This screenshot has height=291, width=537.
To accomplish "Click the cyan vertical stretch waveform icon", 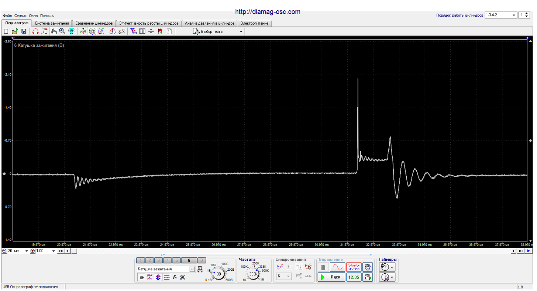I will click(71, 32).
